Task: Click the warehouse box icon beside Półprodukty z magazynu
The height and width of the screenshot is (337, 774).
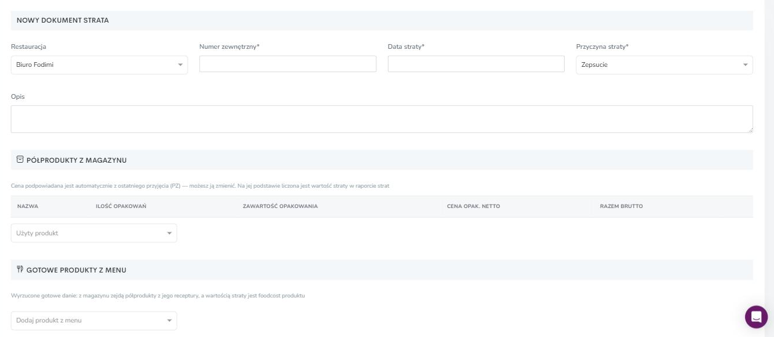Action: (x=20, y=160)
